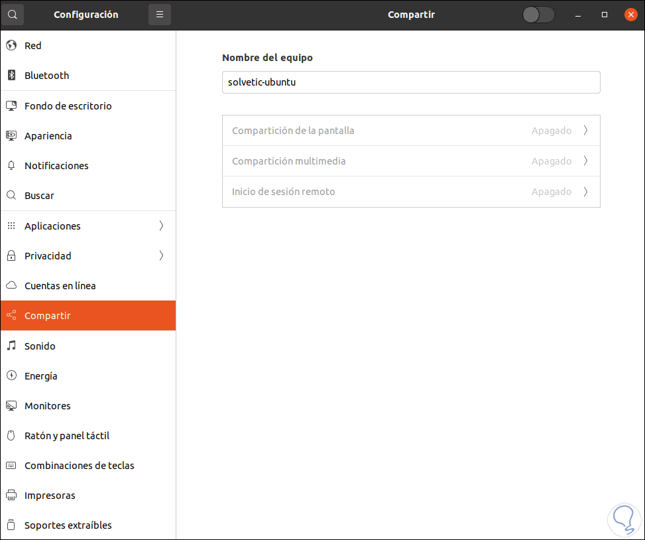Select Fondo de escritorio in sidebar
Viewport: 645px width, 540px height.
click(68, 106)
